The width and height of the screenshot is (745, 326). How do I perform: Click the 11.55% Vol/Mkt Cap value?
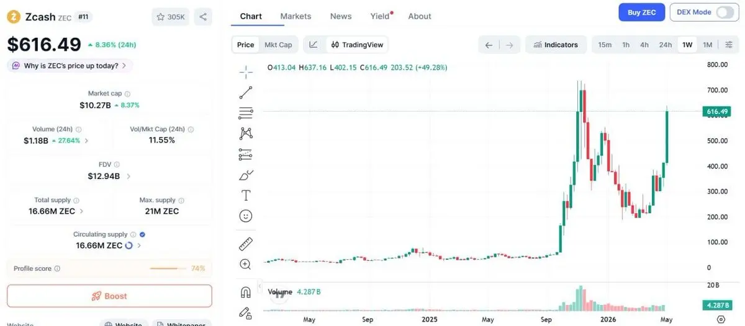coord(161,140)
